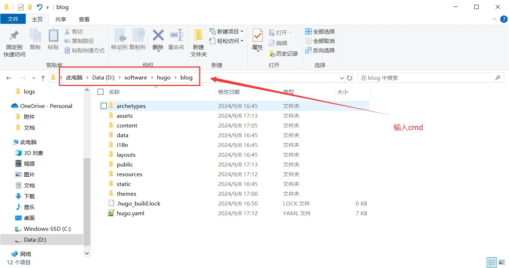Image resolution: width=509 pixels, height=268 pixels.
Task: Click 此电脑 in the address bar path
Action: [x=74, y=78]
